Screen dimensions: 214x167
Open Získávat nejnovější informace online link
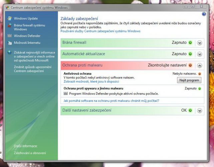click(x=34, y=56)
